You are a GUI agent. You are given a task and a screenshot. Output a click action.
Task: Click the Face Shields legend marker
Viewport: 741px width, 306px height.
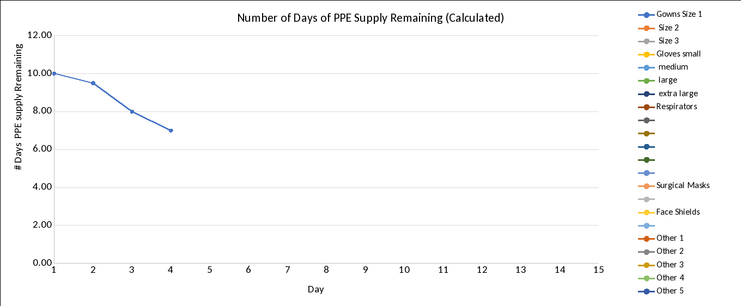(646, 213)
